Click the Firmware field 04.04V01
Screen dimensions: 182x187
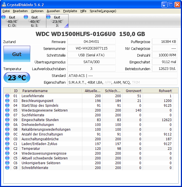[92, 42]
